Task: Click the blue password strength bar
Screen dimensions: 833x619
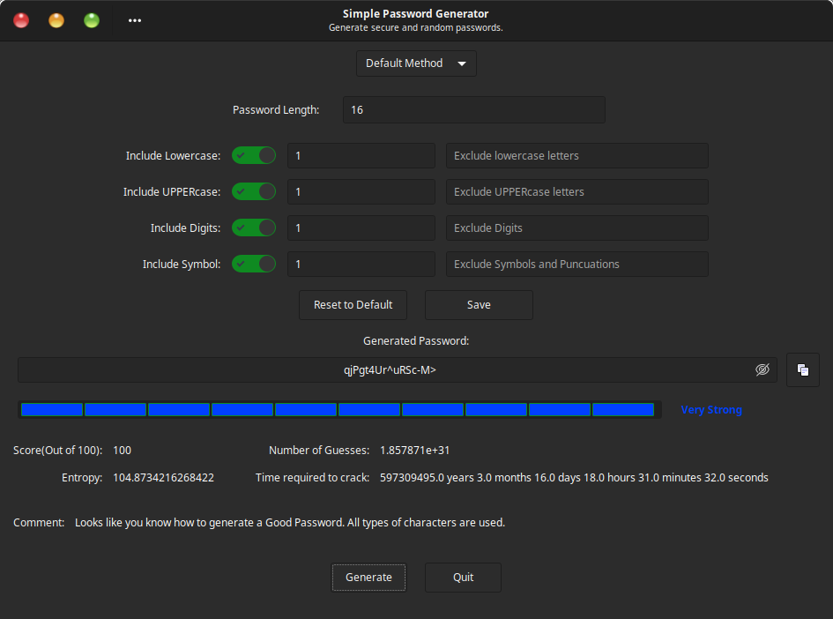Action: pyautogui.click(x=338, y=410)
